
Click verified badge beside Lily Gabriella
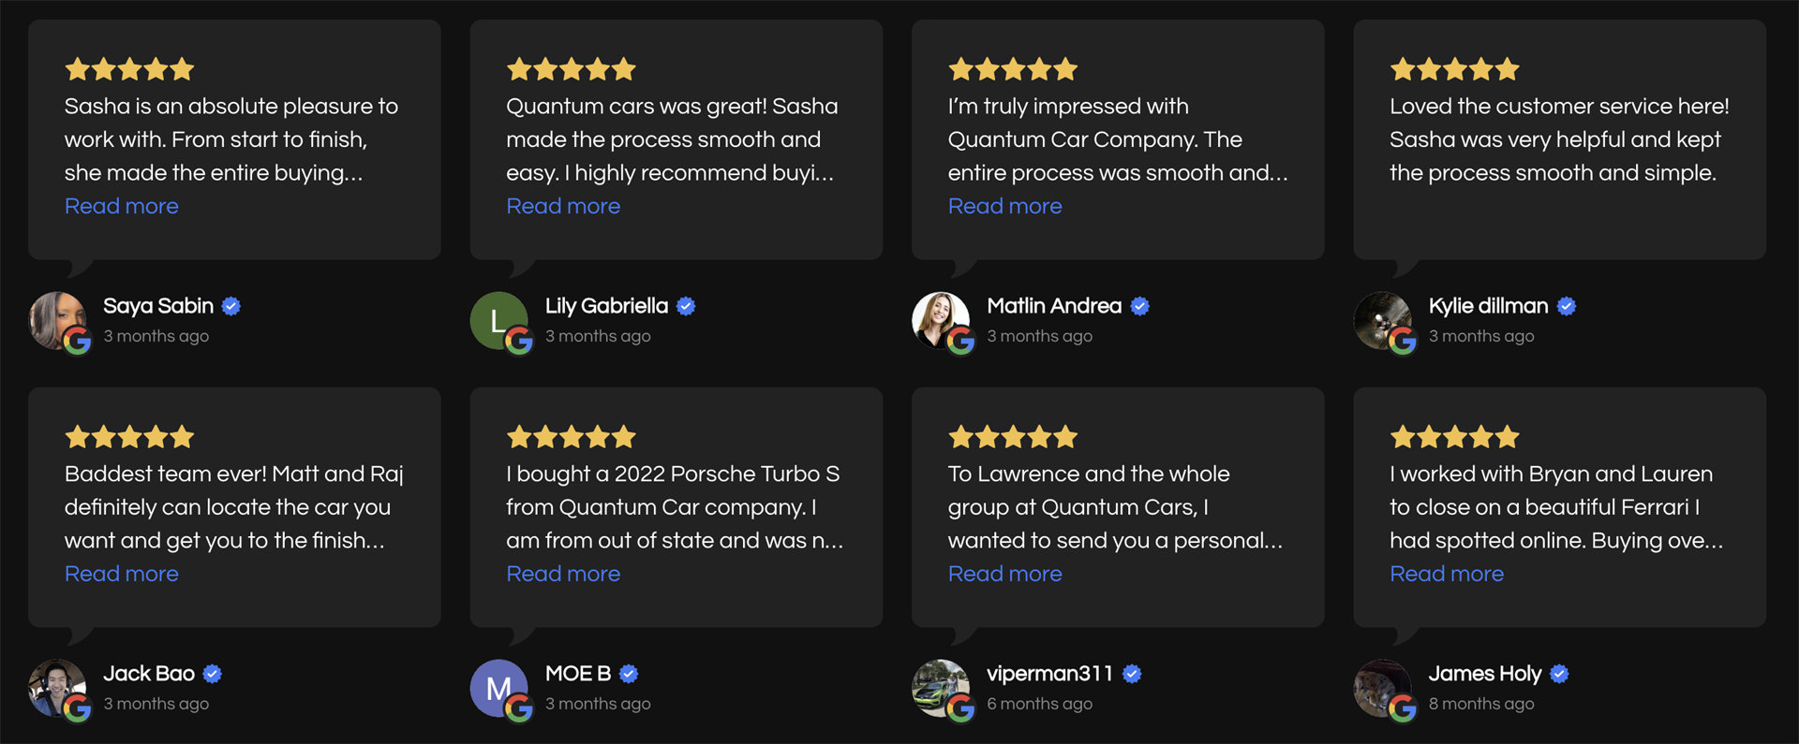pos(686,306)
